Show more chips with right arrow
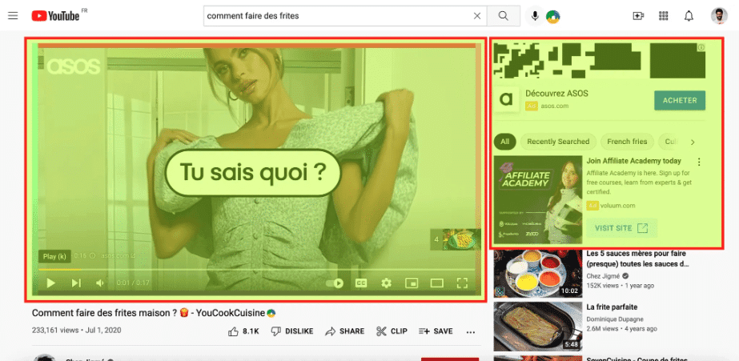Screen dimensions: 739x361 [x=693, y=142]
